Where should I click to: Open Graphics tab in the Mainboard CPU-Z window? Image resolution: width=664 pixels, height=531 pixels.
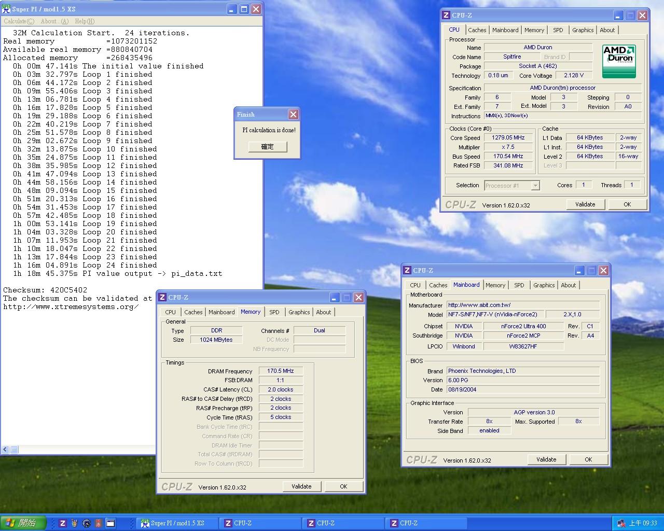pyautogui.click(x=544, y=285)
